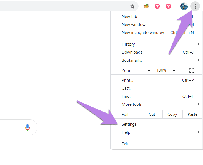The width and height of the screenshot is (203, 165).
Task: Click the second red T extension icon
Action: click(x=168, y=6)
